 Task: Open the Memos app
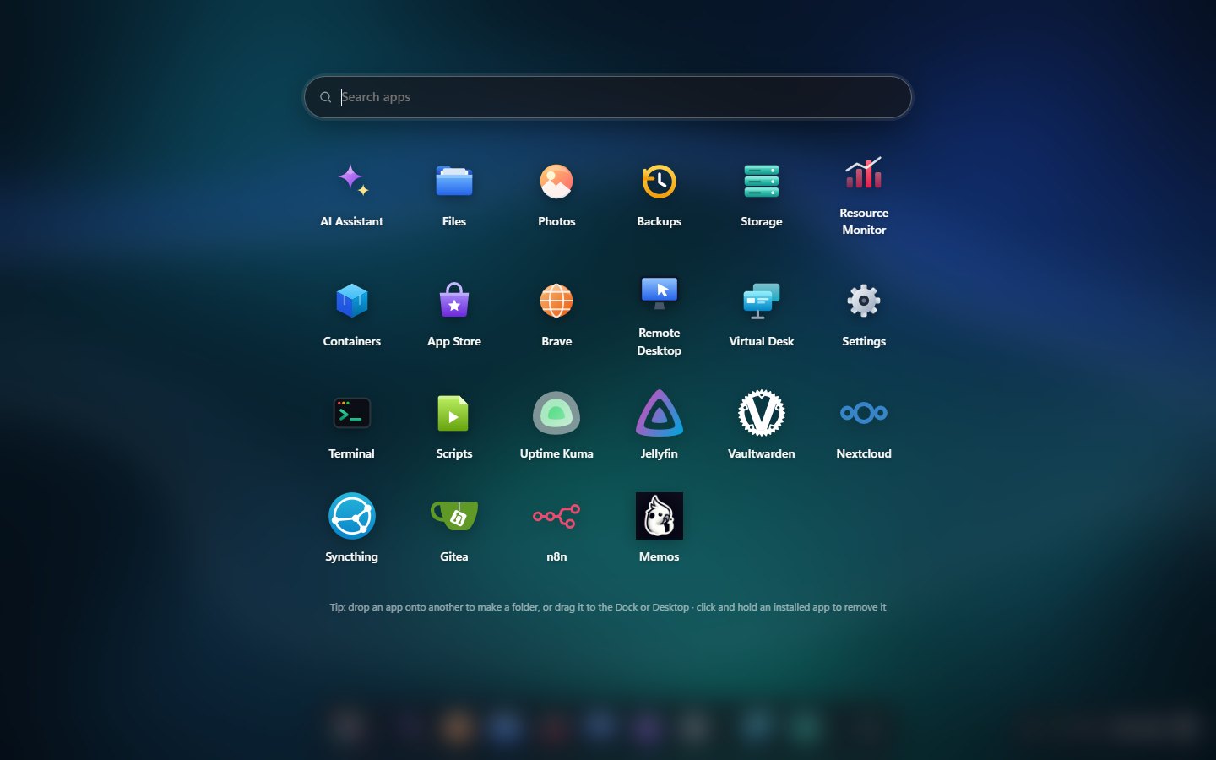click(659, 516)
